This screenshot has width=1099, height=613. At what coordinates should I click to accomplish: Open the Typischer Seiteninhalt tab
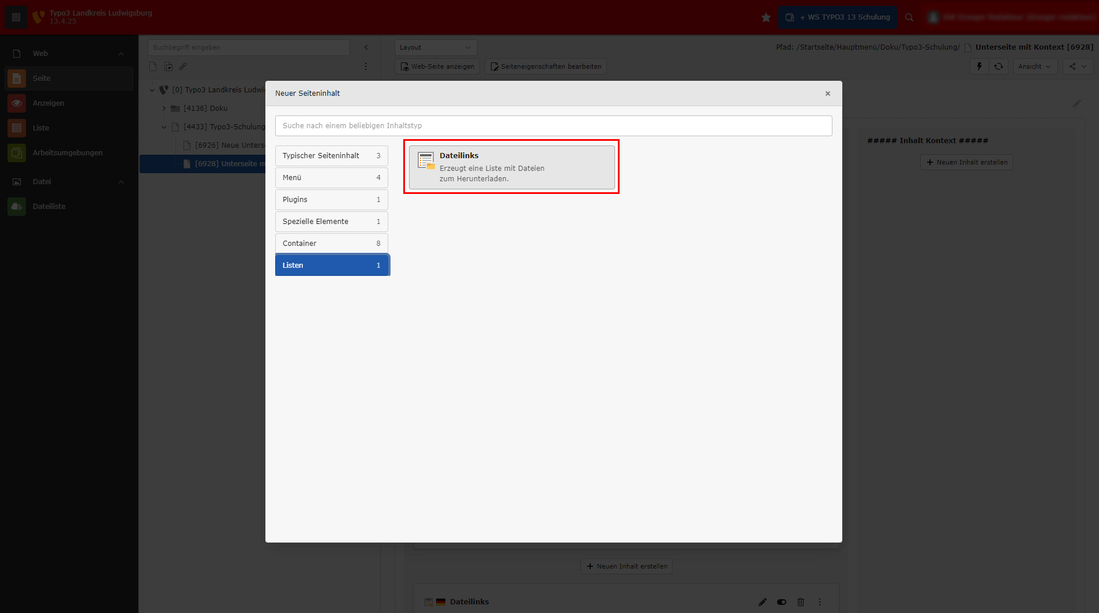pyautogui.click(x=331, y=156)
